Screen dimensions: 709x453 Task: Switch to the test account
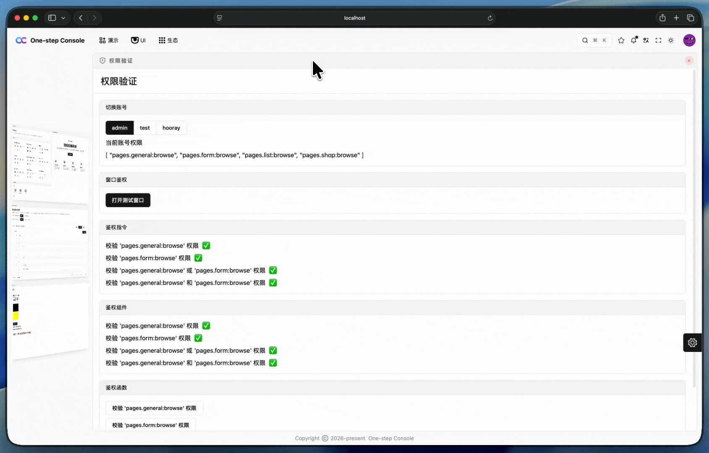(x=145, y=128)
